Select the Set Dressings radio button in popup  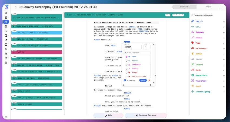tap(126, 76)
